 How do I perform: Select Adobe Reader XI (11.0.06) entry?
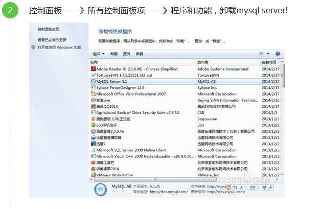137,69
